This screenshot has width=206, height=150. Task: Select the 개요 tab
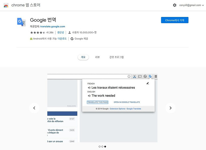(83, 57)
